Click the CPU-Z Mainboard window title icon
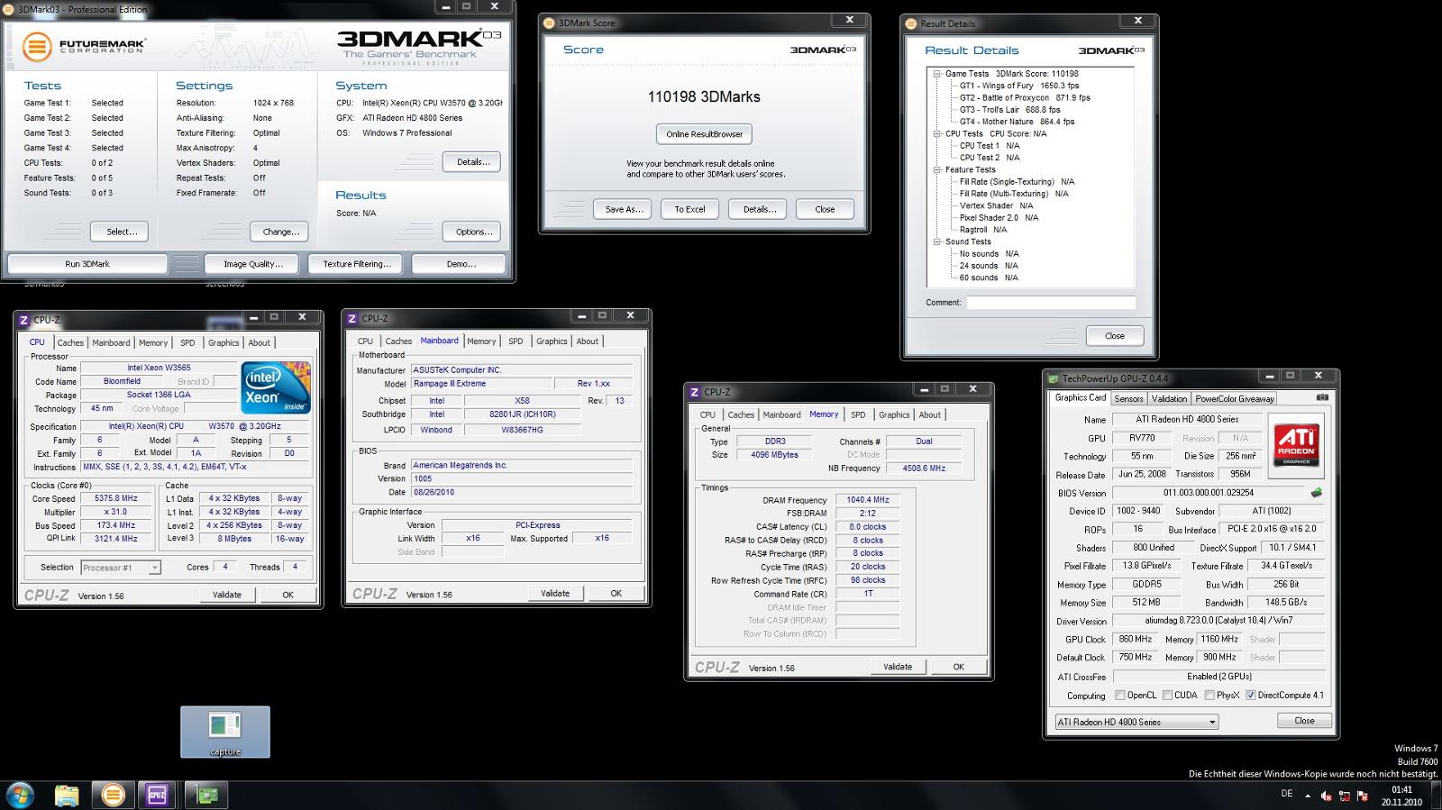Screen dimensions: 1442x810 352,318
